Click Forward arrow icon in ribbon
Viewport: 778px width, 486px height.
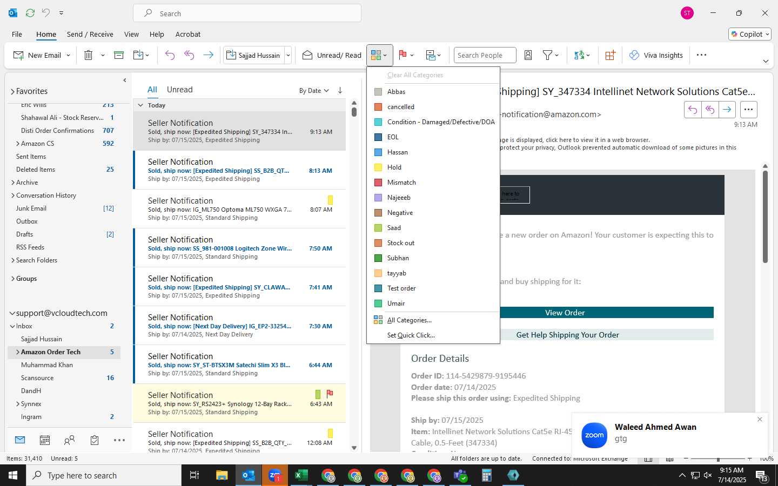[x=208, y=55]
